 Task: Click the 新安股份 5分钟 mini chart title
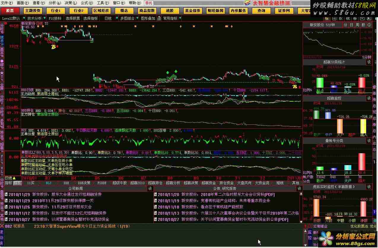(322, 25)
